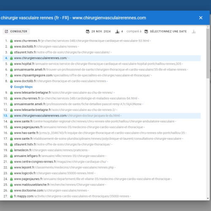The image size is (211, 211).
Task: Open result 7 www.chpsaintgregoire.com link
Action: [82, 75]
